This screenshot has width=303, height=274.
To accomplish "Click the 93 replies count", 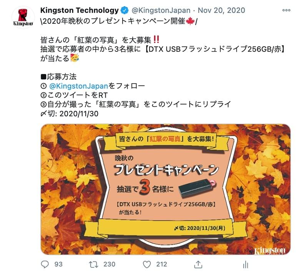I will click(x=58, y=264).
